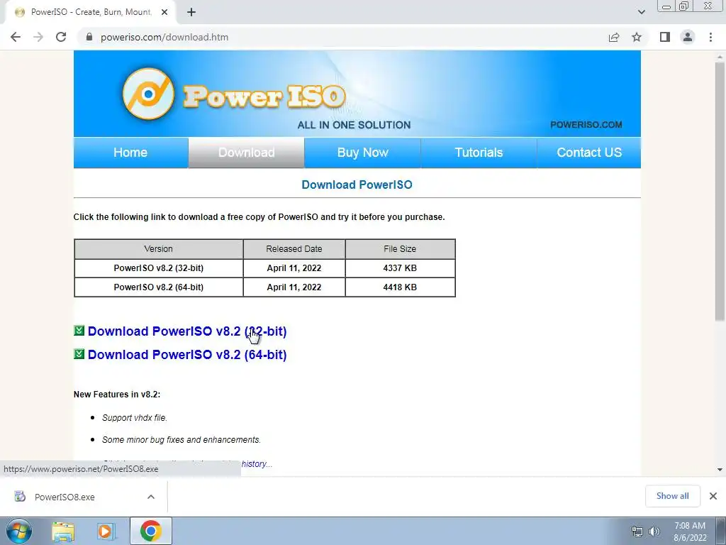Open the revision history link
This screenshot has height=545, width=726.
(257, 464)
